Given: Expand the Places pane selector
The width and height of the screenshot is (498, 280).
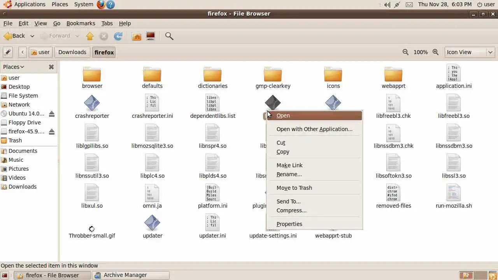Looking at the screenshot, I should click(x=14, y=67).
